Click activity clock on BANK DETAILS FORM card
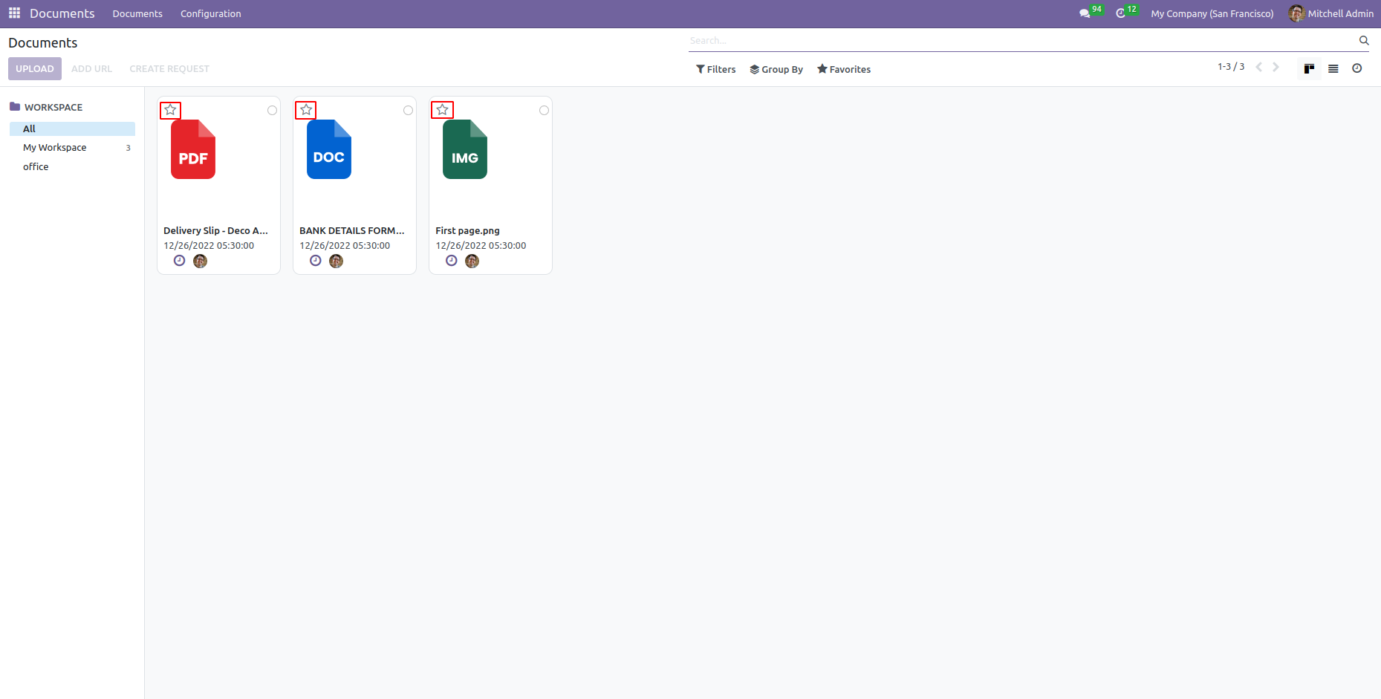1381x699 pixels. tap(315, 261)
